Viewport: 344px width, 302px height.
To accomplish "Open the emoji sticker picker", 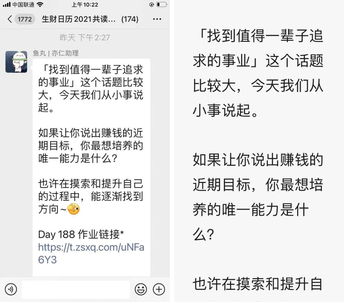I will click(141, 289).
